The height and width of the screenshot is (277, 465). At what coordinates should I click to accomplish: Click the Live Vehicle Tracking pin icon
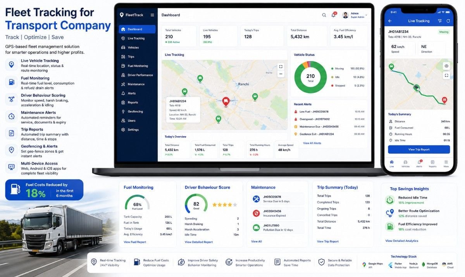pyautogui.click(x=11, y=64)
